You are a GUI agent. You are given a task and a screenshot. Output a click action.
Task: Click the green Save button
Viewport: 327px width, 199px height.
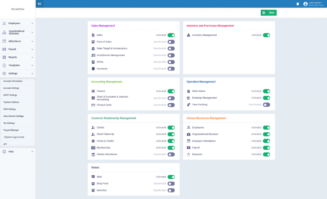269,13
